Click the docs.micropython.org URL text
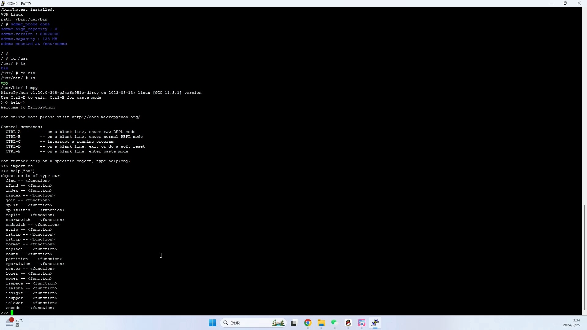This screenshot has height=330, width=587. coord(106,117)
